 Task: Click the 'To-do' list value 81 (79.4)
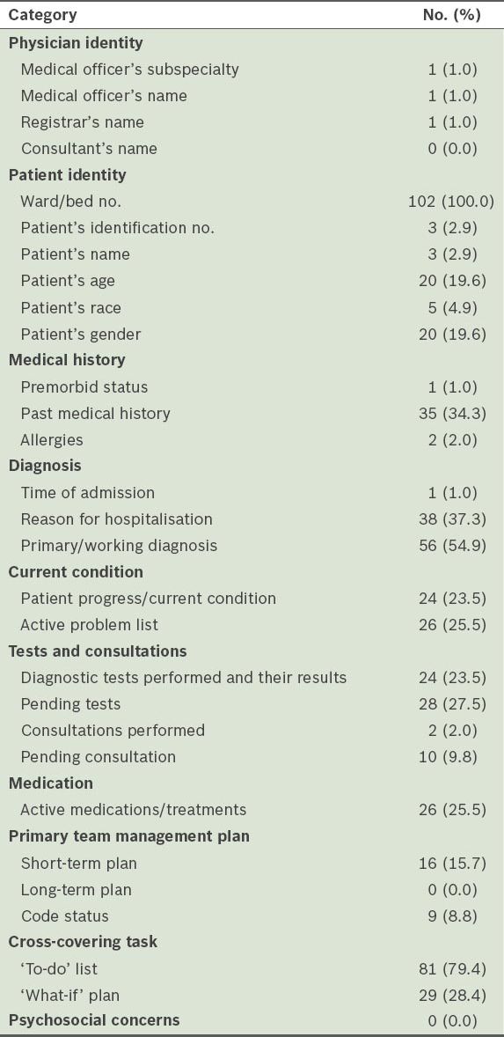point(451,969)
